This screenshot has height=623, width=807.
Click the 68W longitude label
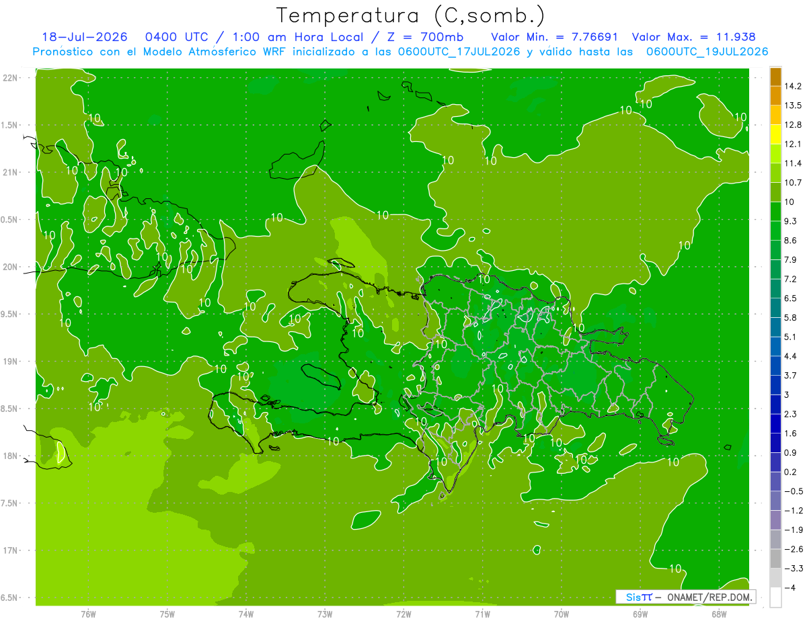[x=718, y=614]
